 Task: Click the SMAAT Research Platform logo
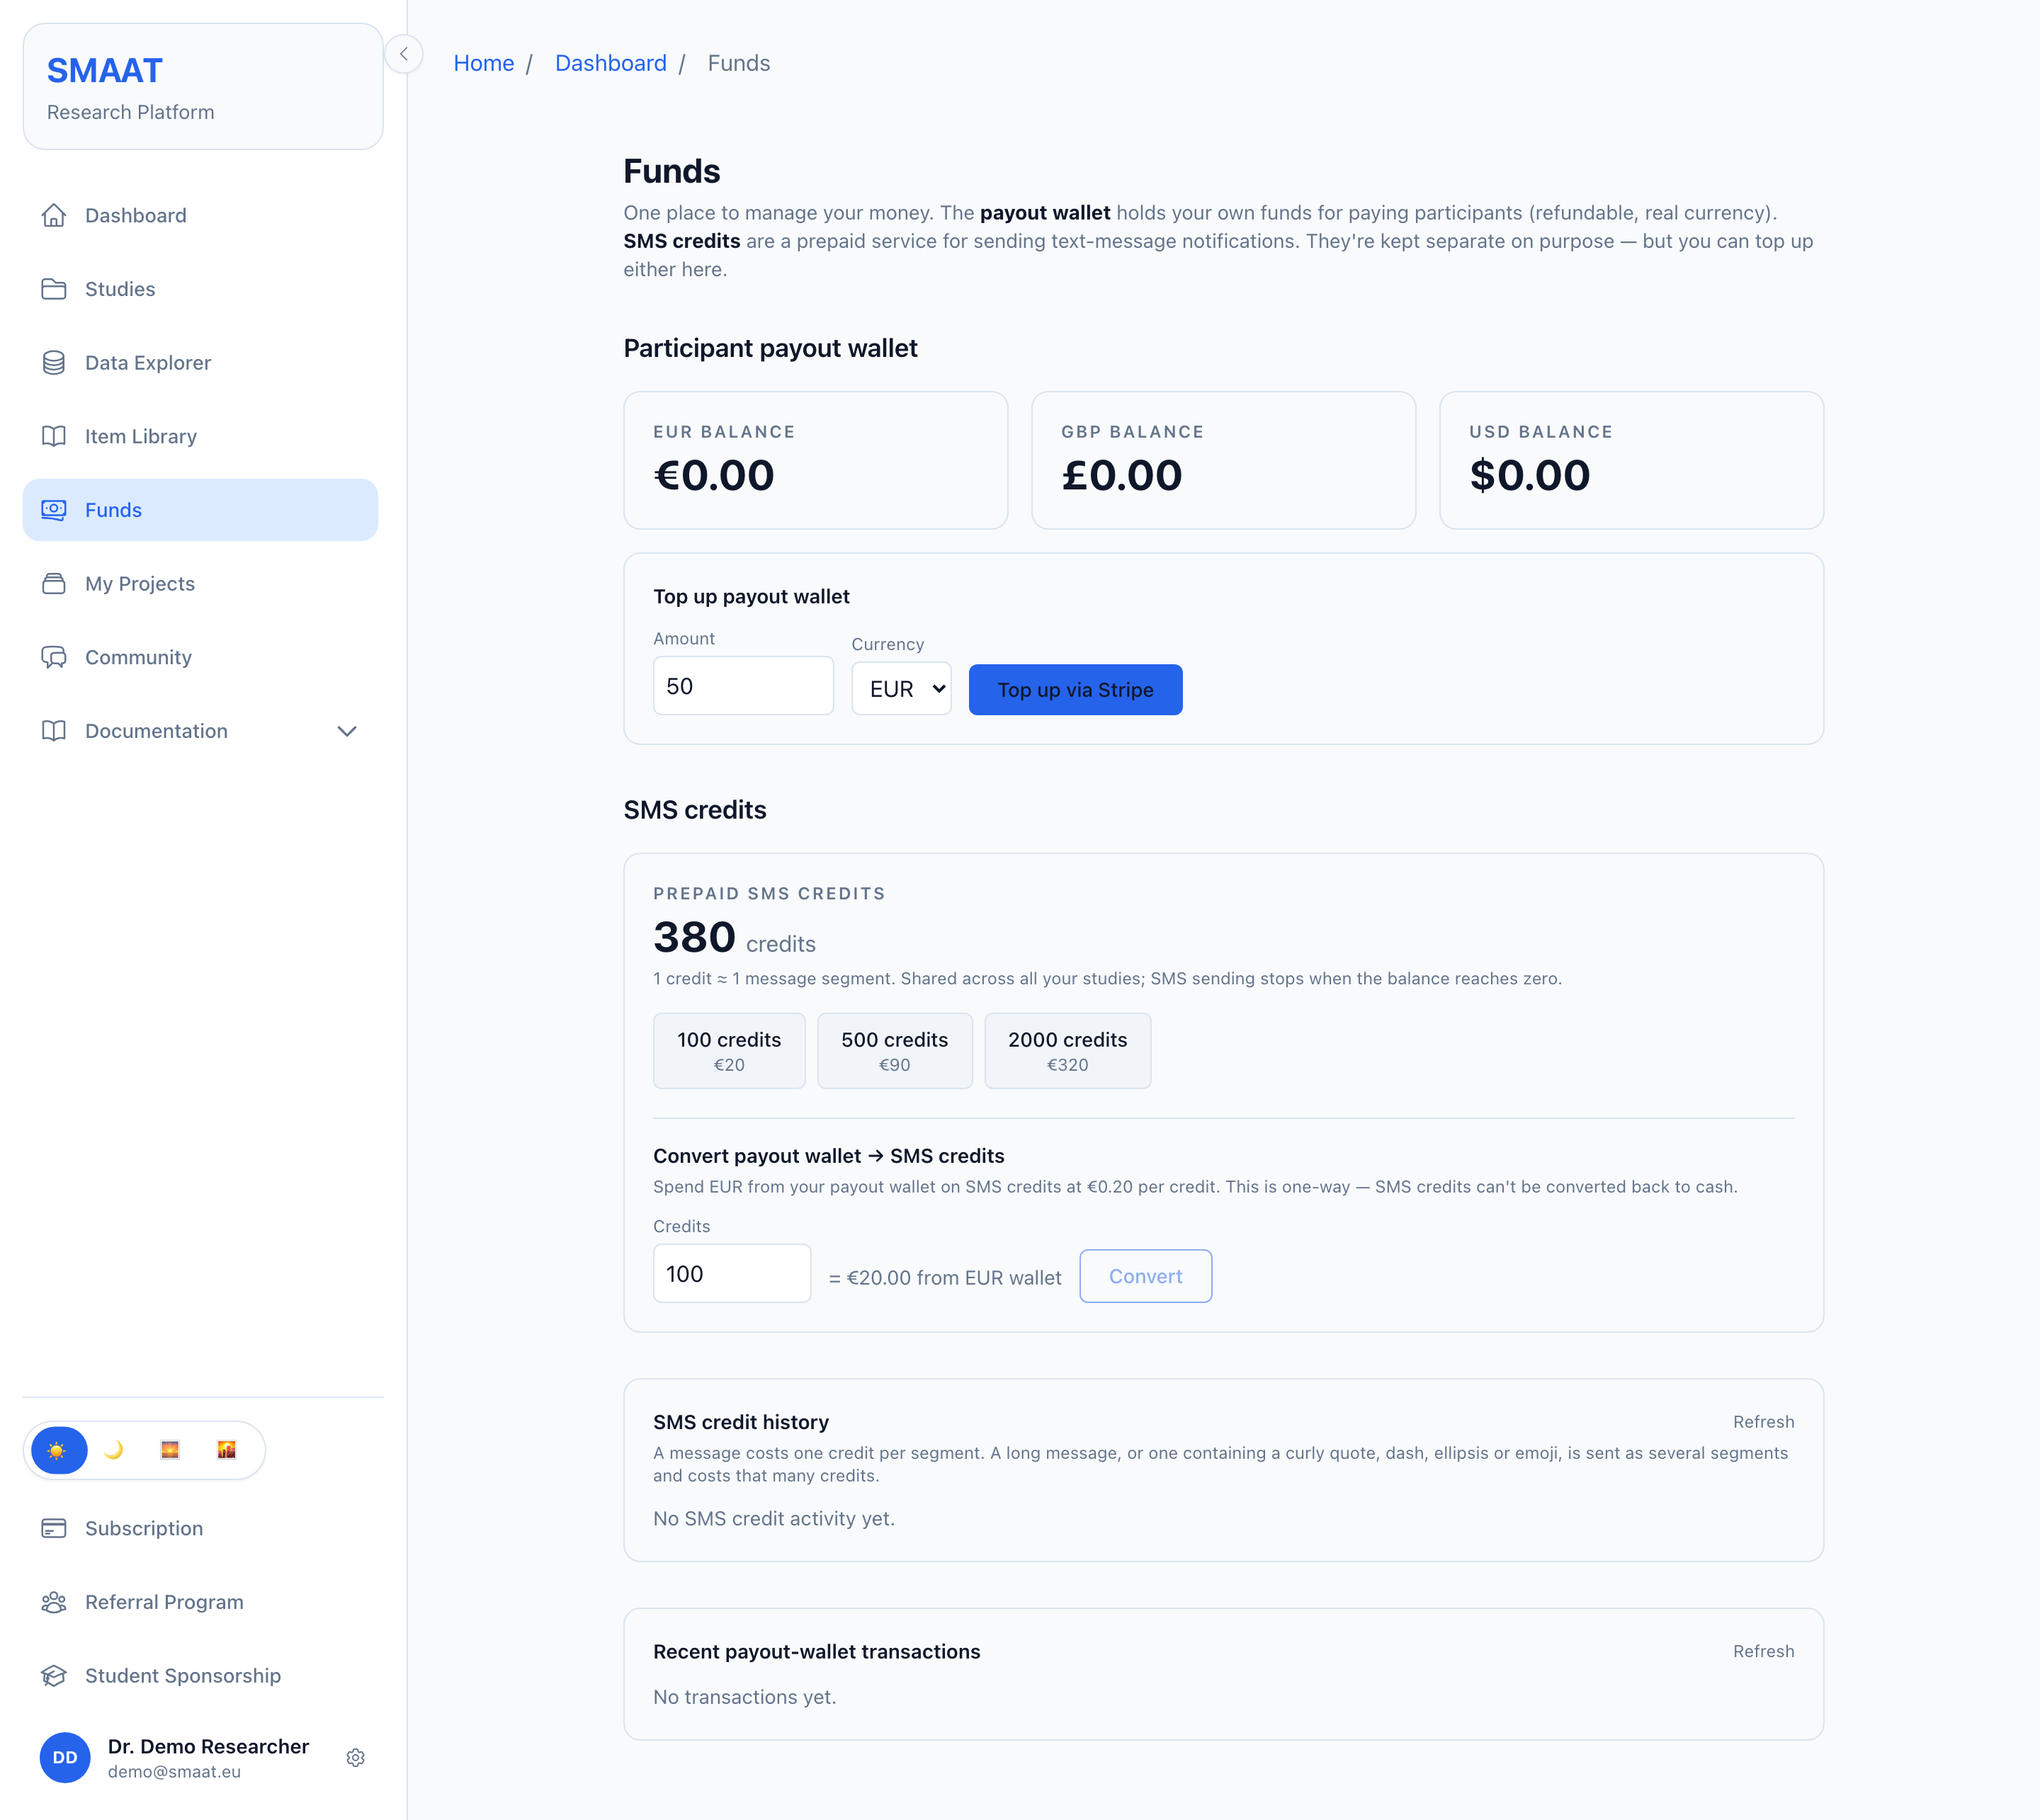(203, 87)
